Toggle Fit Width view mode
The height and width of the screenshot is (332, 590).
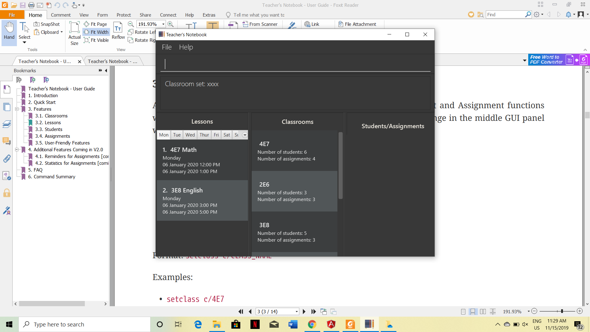(x=96, y=32)
